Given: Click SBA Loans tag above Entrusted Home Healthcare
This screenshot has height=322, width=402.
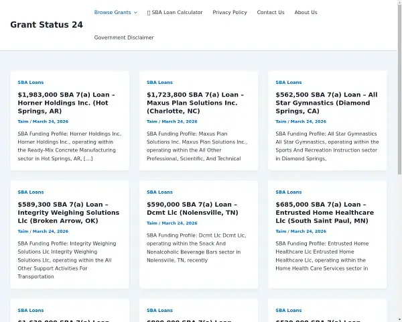Looking at the screenshot, I should (x=289, y=192).
